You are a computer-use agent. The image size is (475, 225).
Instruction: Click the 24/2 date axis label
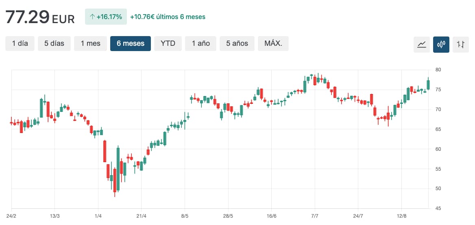point(11,216)
